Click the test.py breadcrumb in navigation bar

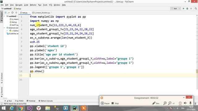click(x=18, y=9)
